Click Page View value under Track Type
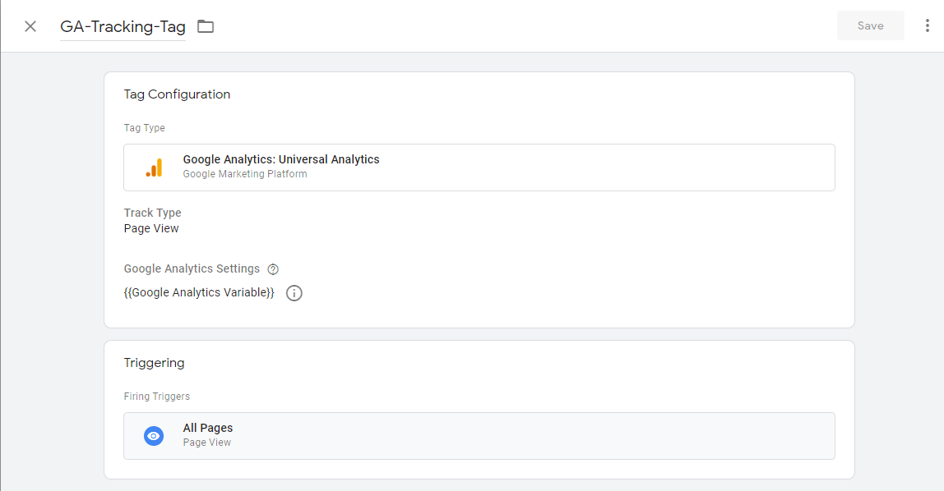The height and width of the screenshot is (491, 944). click(151, 229)
